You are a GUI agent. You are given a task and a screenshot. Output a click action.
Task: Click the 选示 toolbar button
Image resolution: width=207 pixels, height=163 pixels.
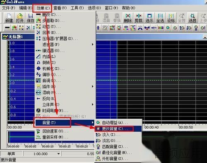pyautogui.click(x=149, y=18)
